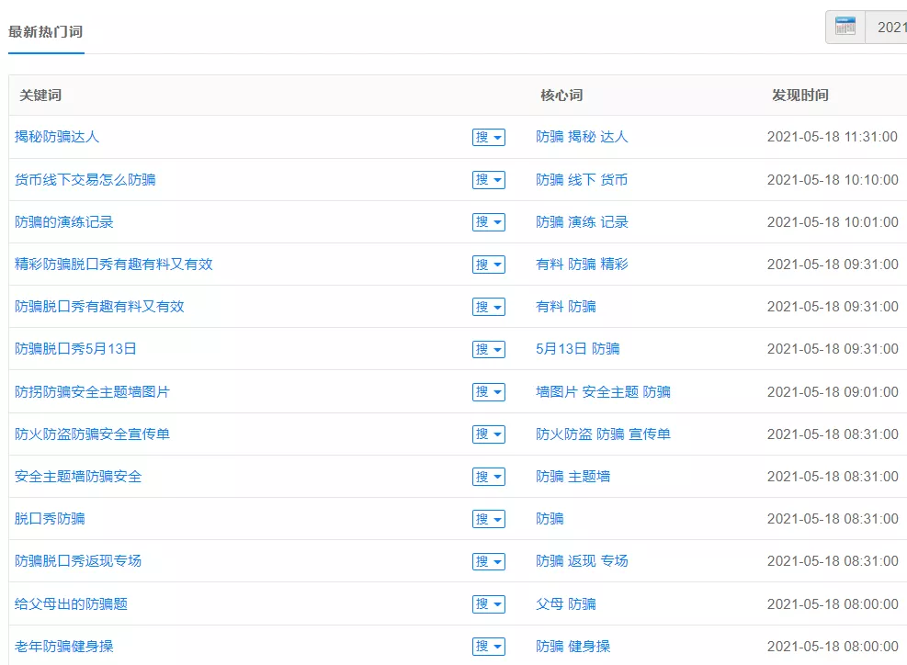Open keyword link 揭秘防骗达人
The width and height of the screenshot is (907, 665).
click(x=57, y=137)
